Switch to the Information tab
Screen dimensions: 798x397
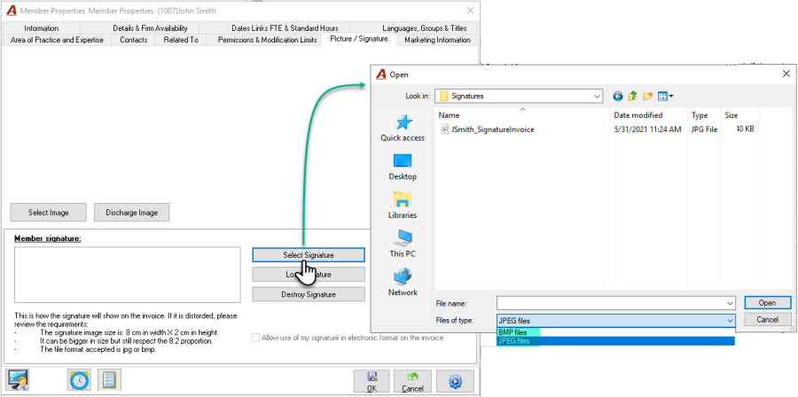(41, 28)
